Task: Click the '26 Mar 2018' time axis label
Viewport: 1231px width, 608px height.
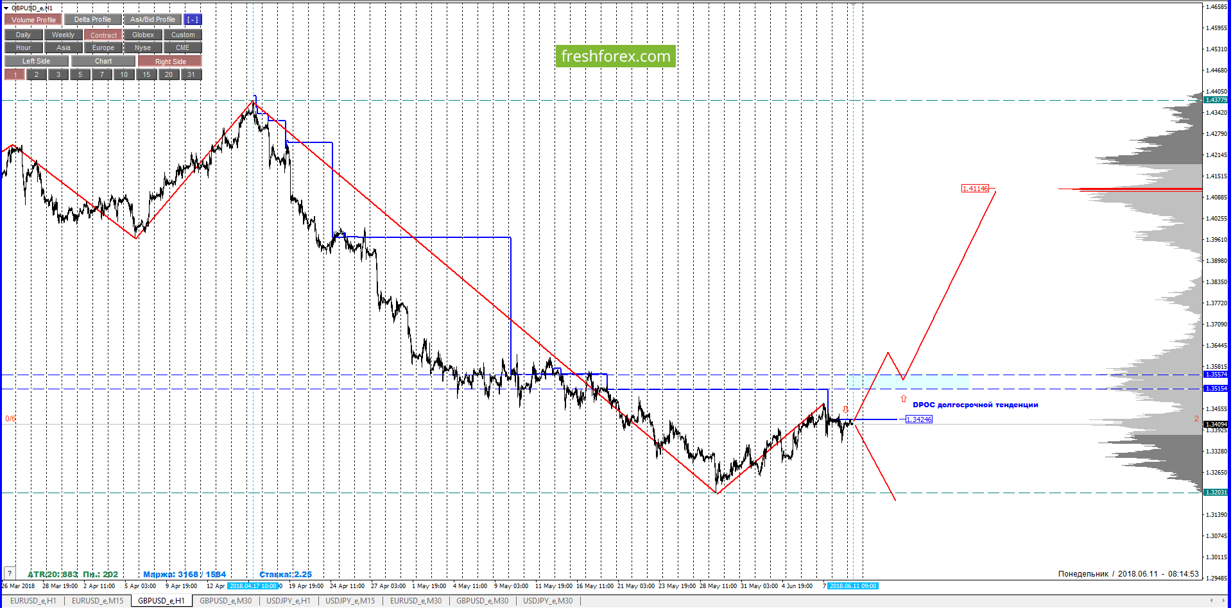Action: click(x=18, y=586)
